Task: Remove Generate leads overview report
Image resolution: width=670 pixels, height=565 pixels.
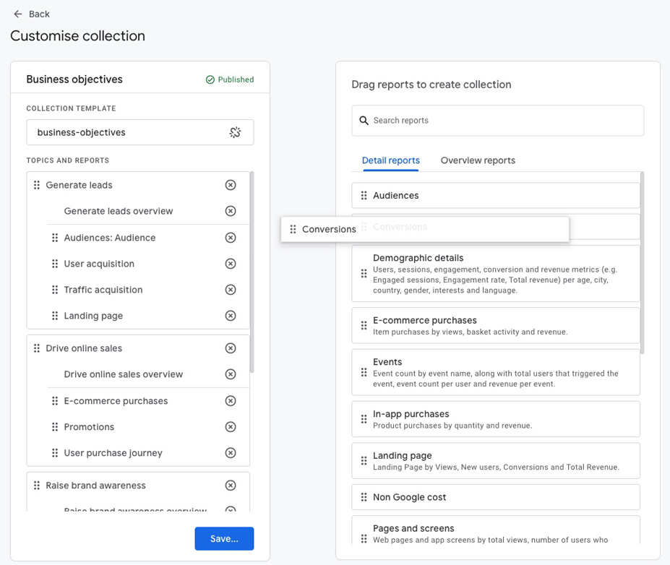Action: [231, 211]
